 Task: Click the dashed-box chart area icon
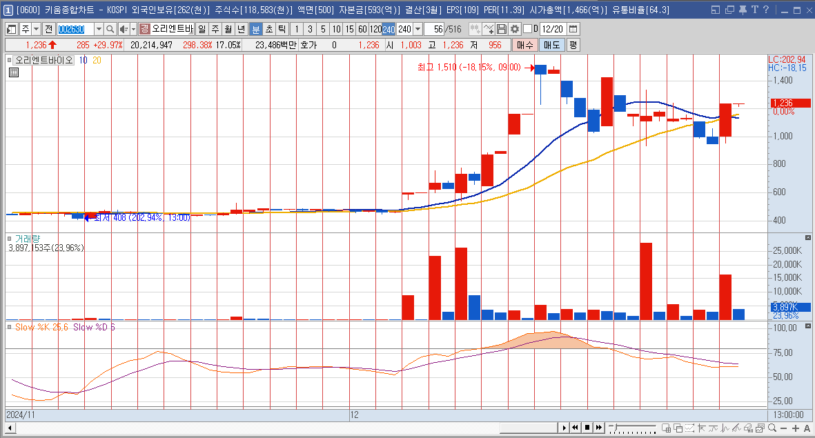tap(689, 428)
